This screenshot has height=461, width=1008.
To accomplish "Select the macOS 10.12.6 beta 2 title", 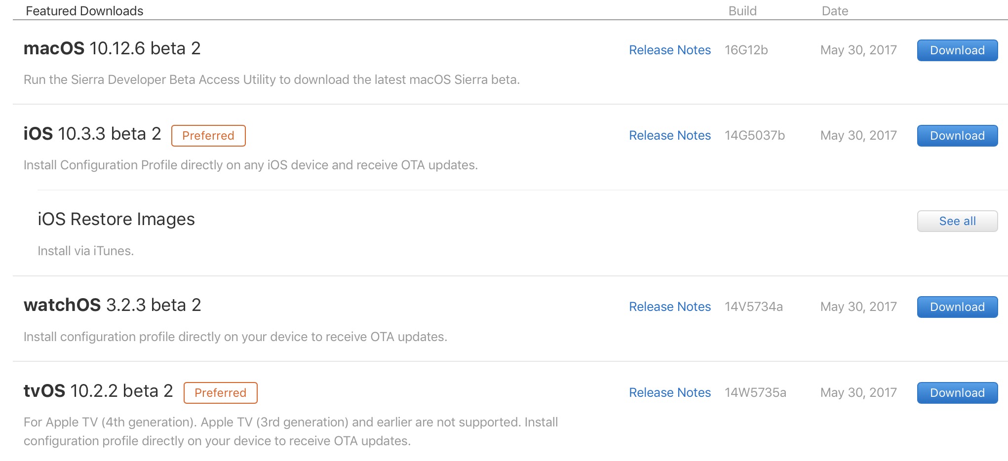I will click(113, 48).
